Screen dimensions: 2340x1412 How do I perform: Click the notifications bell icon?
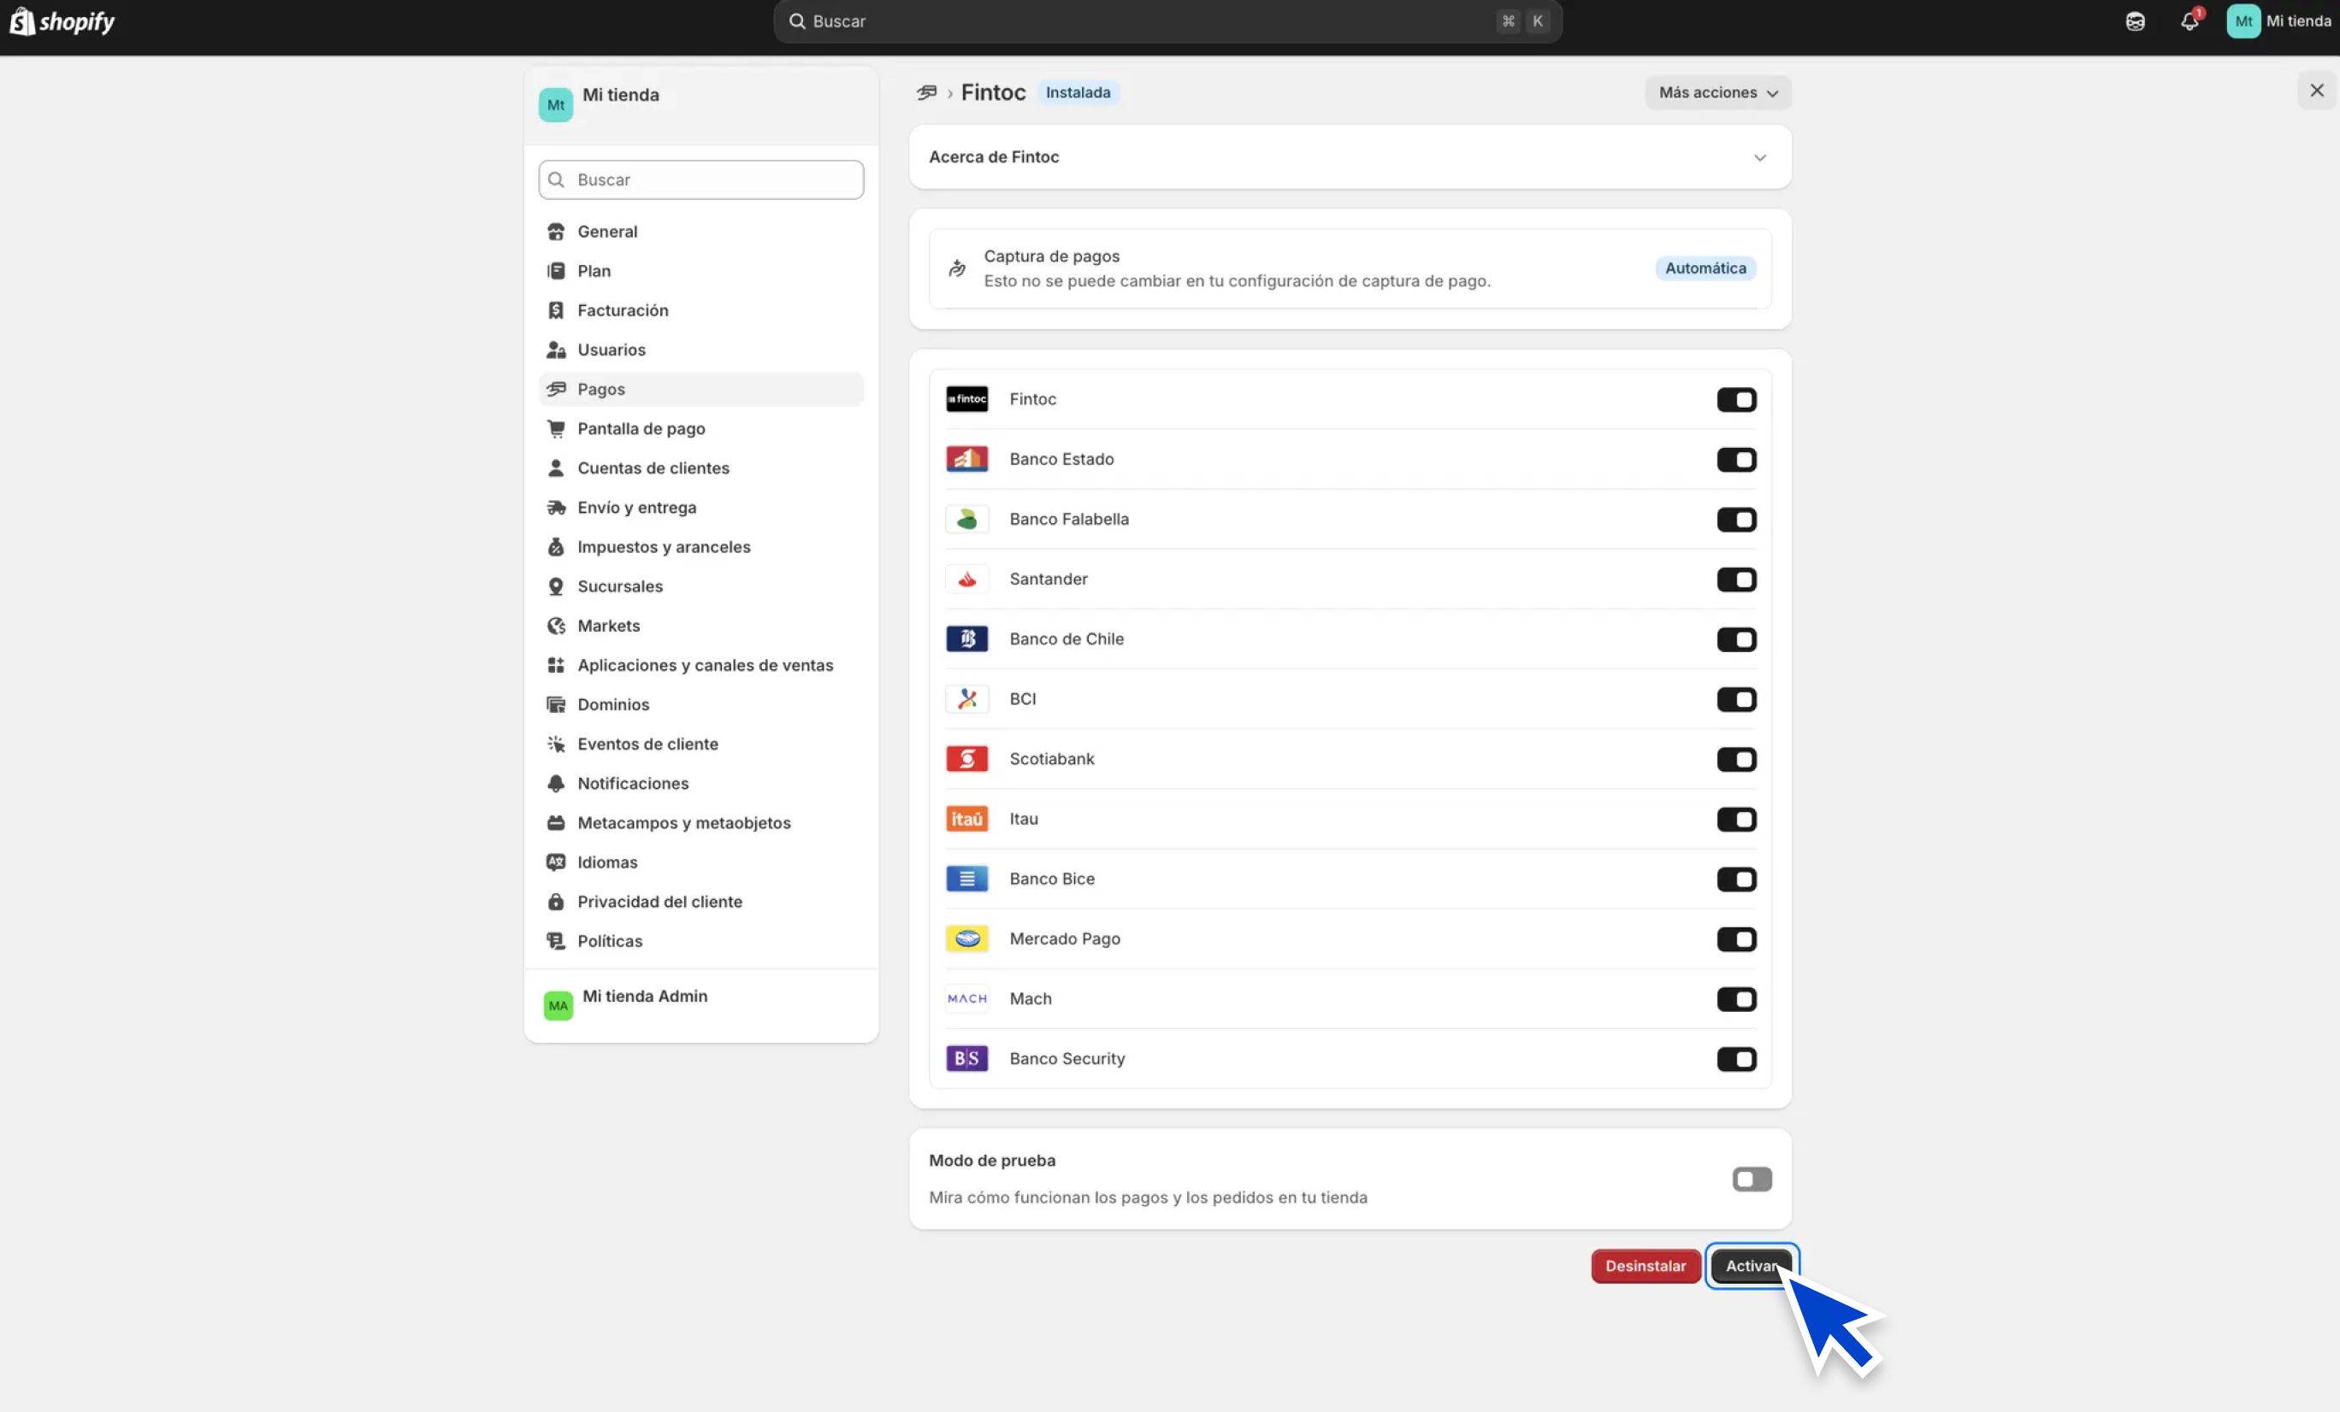[x=2189, y=21]
